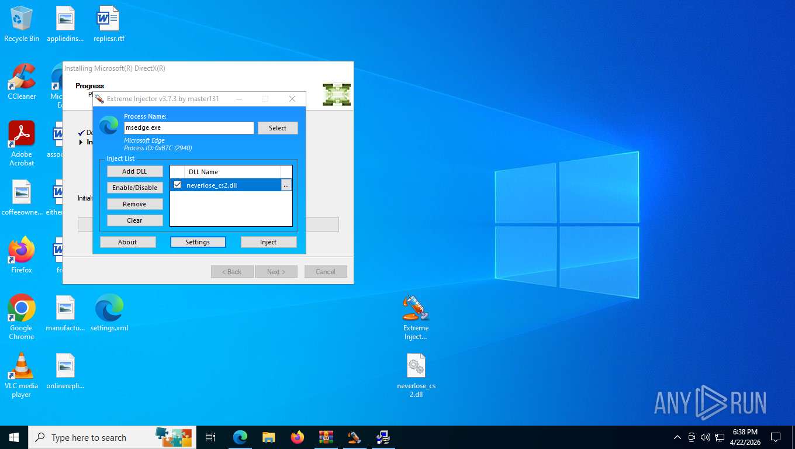The width and height of the screenshot is (795, 449).
Task: Open the ... options for neverlose_cs2.dll
Action: pos(286,185)
